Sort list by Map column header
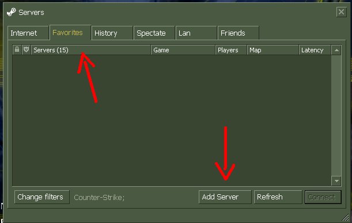This screenshot has width=352, height=223. click(x=273, y=50)
